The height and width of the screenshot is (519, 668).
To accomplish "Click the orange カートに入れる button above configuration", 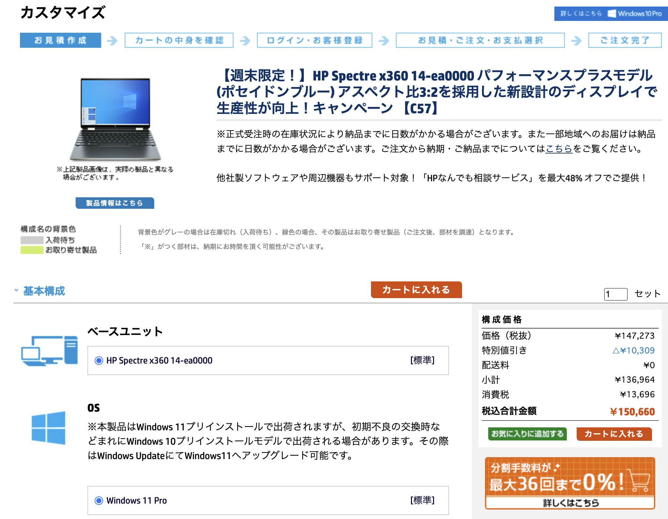I will pos(416,290).
